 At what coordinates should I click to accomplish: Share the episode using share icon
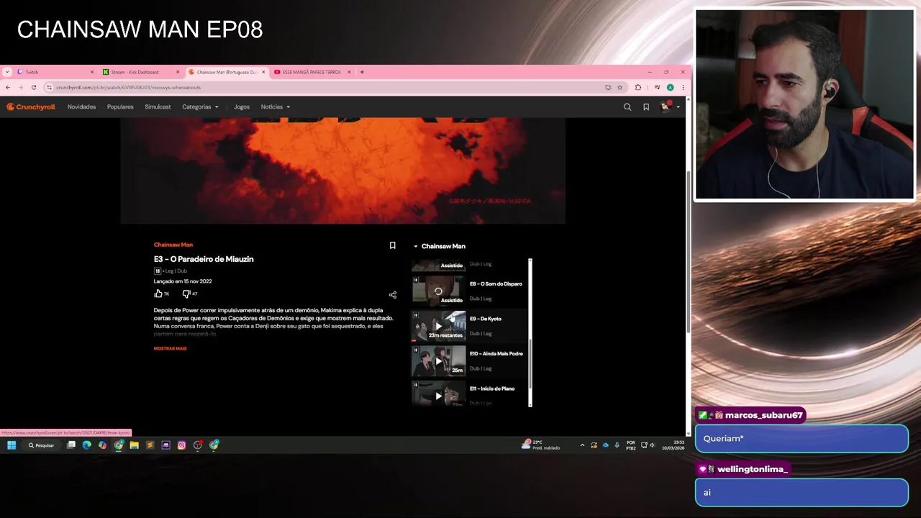tap(392, 295)
